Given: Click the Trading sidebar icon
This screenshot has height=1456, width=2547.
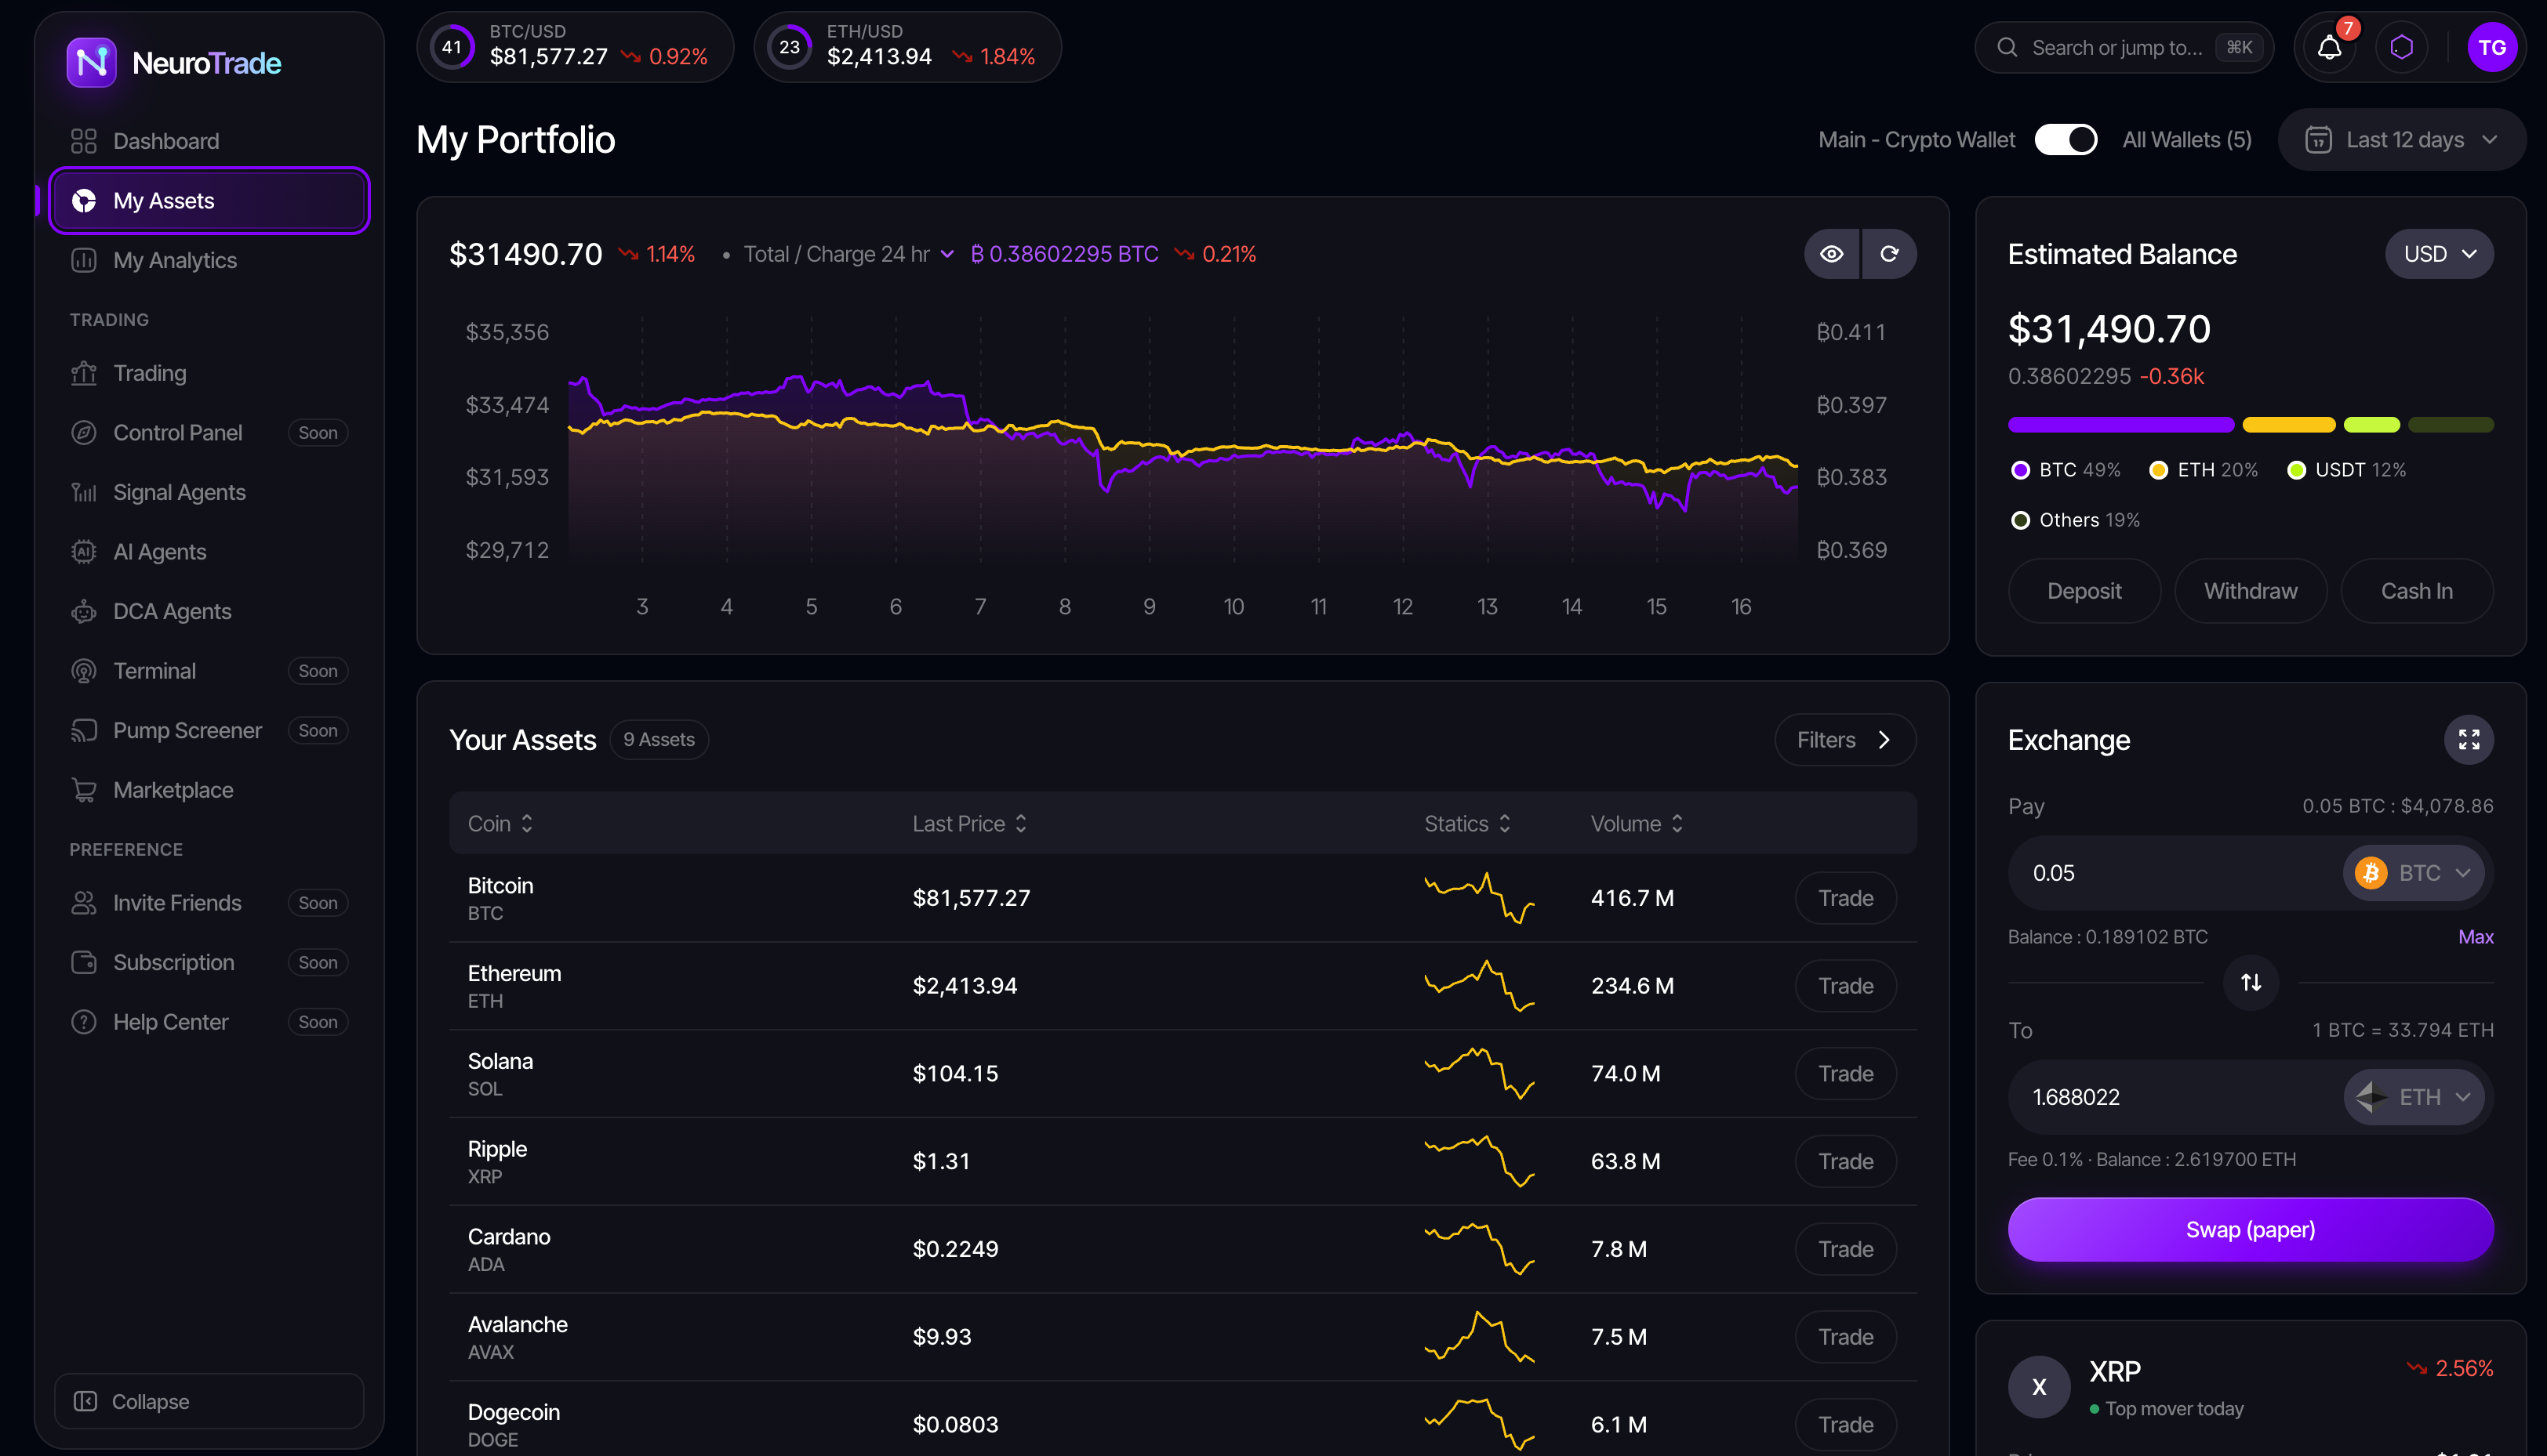Looking at the screenshot, I should [x=84, y=373].
